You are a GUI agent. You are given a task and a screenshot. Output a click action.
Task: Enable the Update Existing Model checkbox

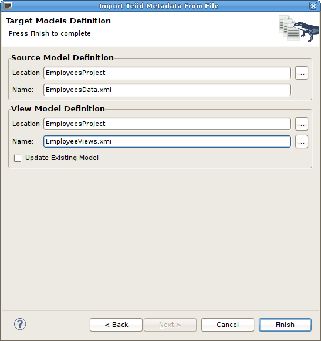coord(18,158)
